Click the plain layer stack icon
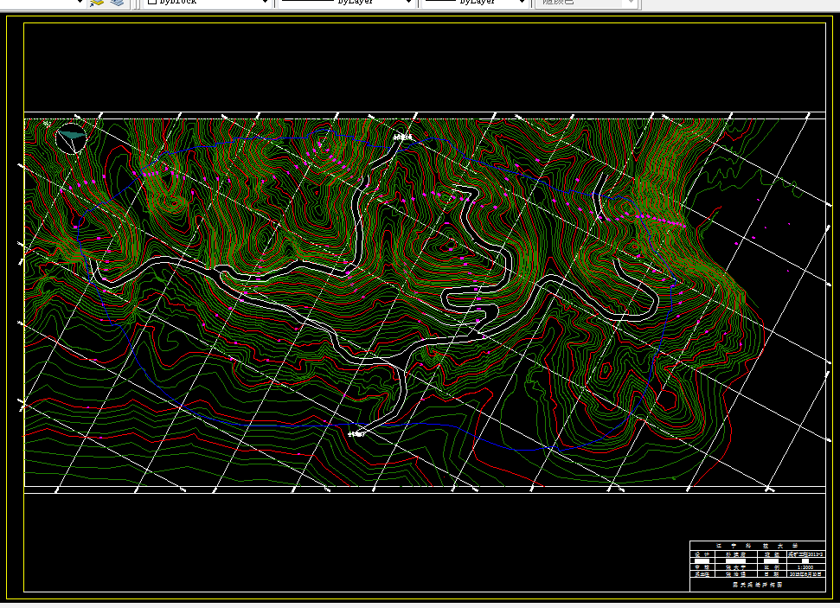This screenshot has width=840, height=608. click(x=118, y=2)
